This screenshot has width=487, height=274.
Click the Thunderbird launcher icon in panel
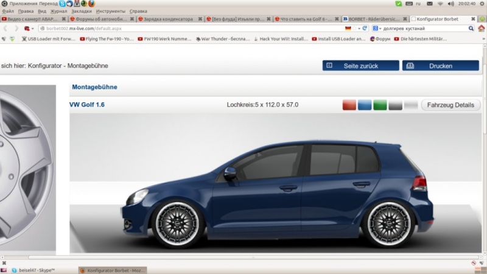point(69,4)
